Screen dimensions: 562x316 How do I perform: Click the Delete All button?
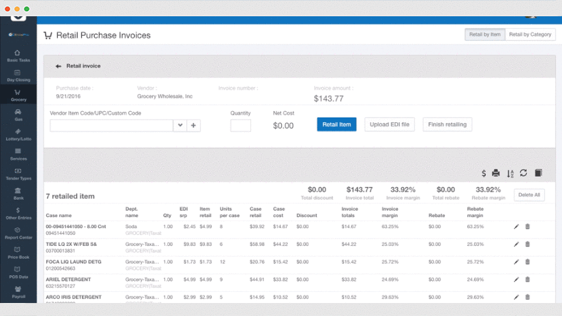[529, 194]
